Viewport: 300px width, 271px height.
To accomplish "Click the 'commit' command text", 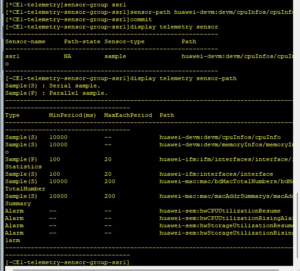I will [x=141, y=19].
